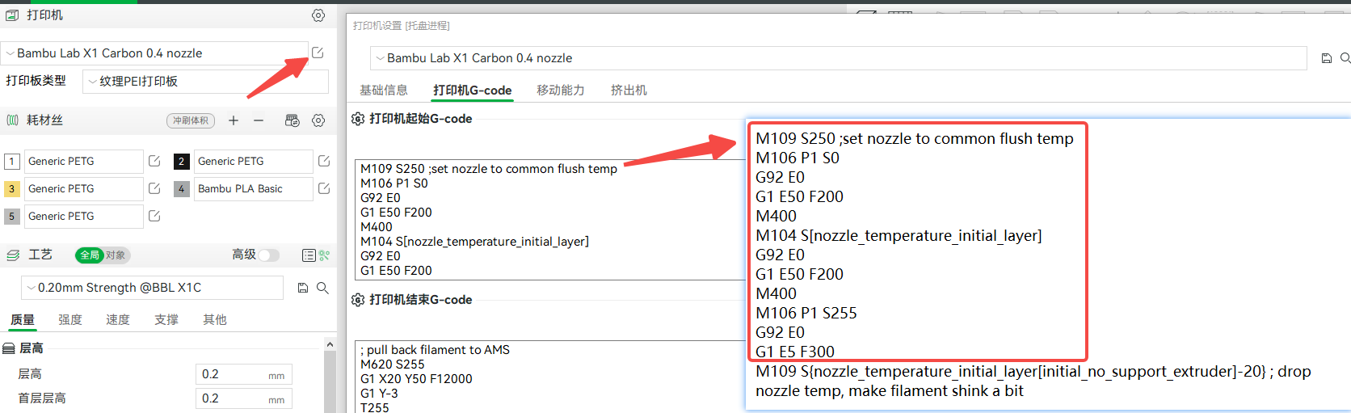Search within process settings
Viewport: 1351px width, 413px height.
322,288
